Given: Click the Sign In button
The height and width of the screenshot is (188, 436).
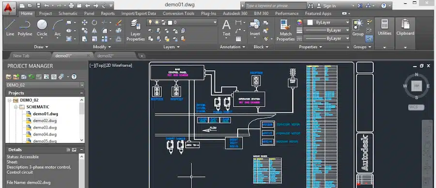Looking at the screenshot, I should click(x=327, y=5).
